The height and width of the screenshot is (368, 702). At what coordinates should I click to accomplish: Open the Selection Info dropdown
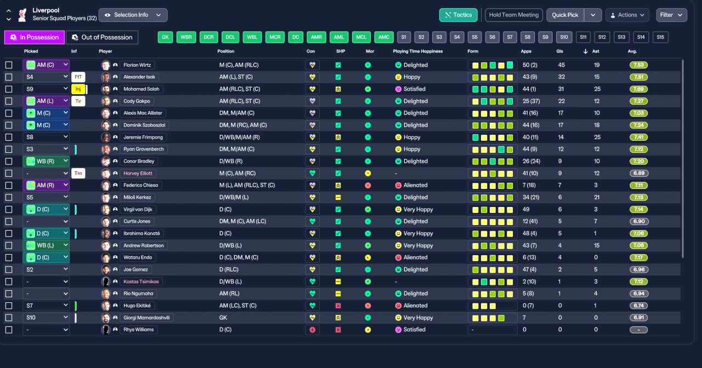pyautogui.click(x=133, y=15)
